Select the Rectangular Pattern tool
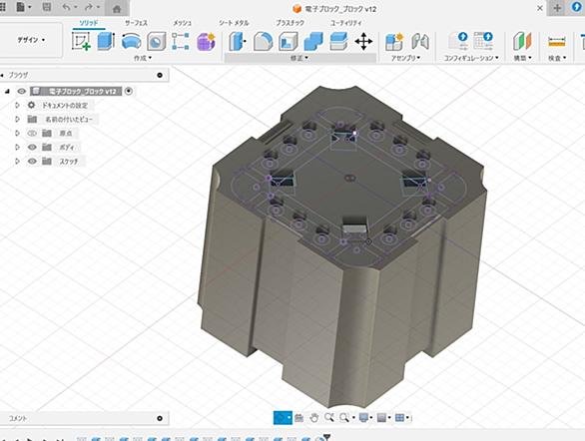The height and width of the screenshot is (441, 585). pos(181,41)
